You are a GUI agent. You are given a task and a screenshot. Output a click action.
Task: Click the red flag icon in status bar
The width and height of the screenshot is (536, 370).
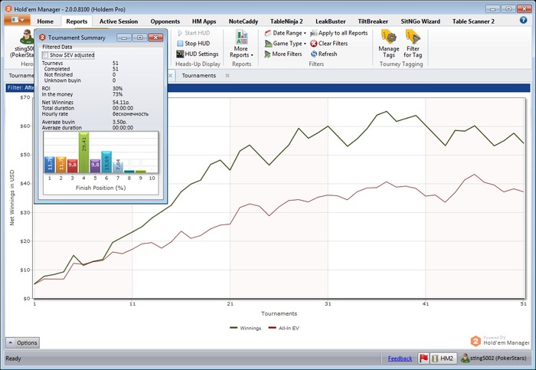[424, 358]
